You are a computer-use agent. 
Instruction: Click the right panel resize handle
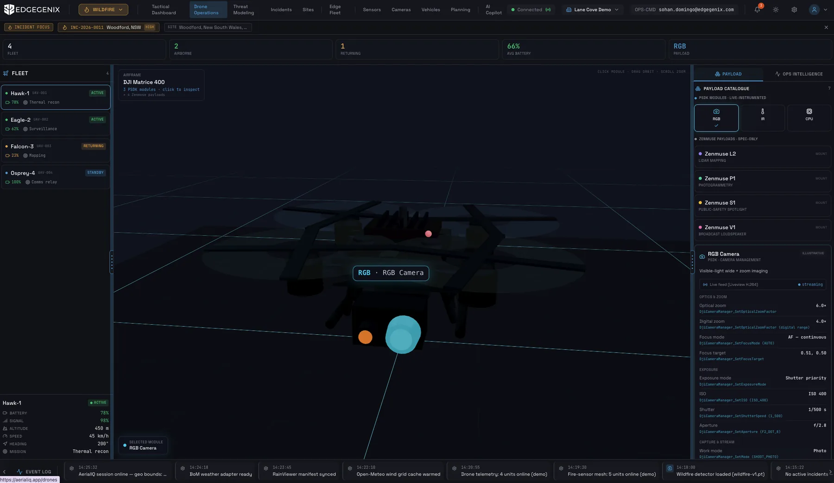(692, 262)
